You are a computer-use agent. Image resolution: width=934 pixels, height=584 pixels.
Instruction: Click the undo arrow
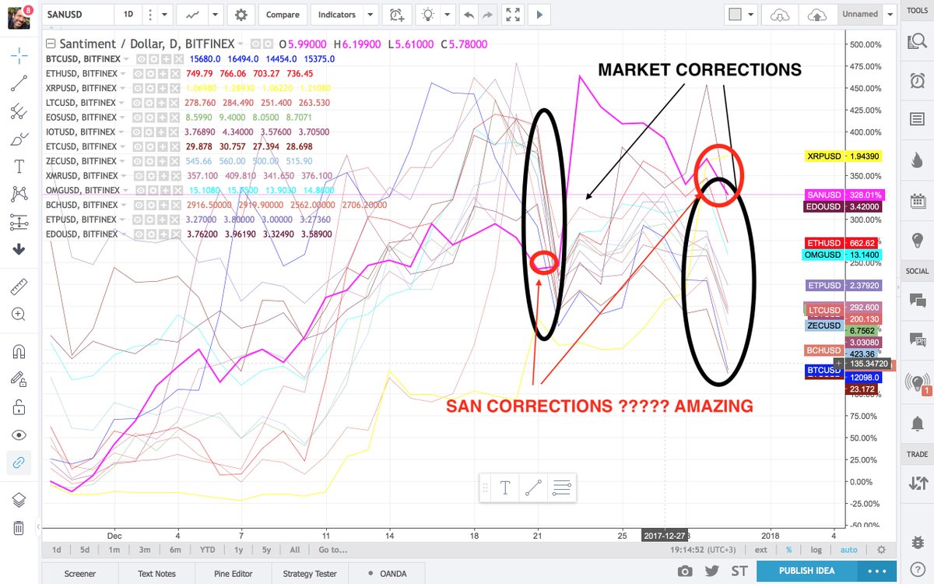click(467, 15)
